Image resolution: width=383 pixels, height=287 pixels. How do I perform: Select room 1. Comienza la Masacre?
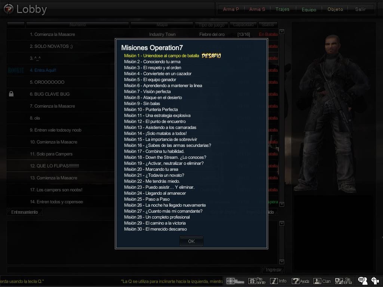tap(142, 34)
